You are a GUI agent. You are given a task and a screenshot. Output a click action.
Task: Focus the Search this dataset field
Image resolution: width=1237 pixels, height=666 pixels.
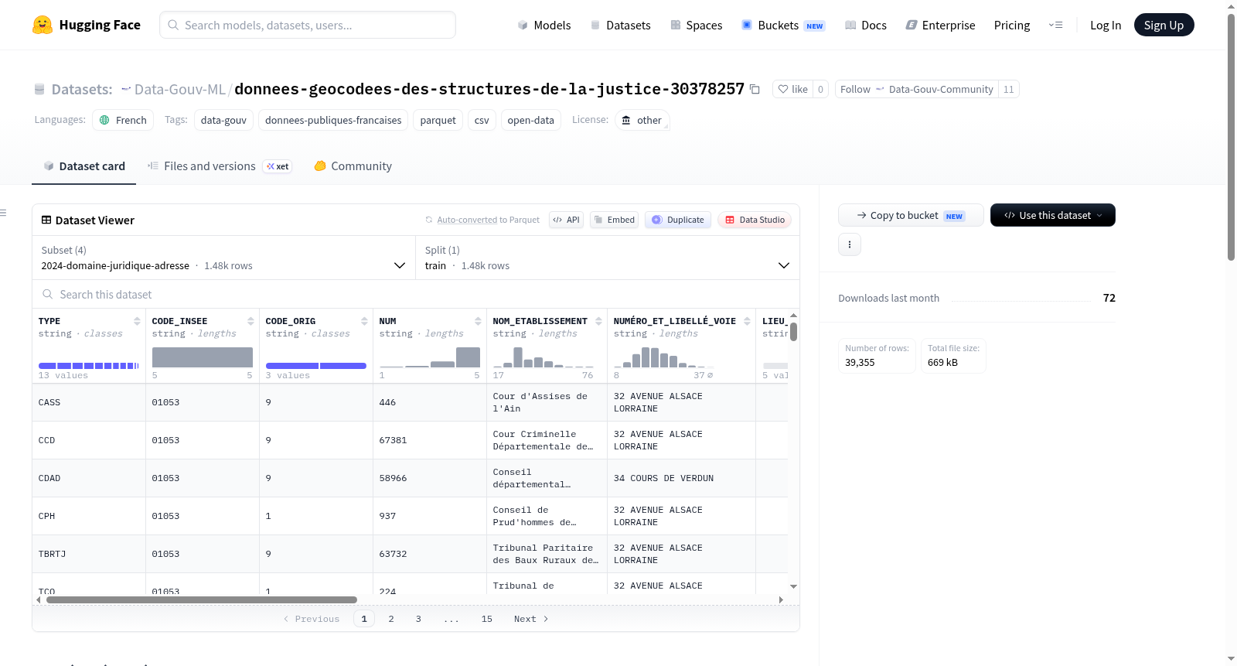coord(416,295)
